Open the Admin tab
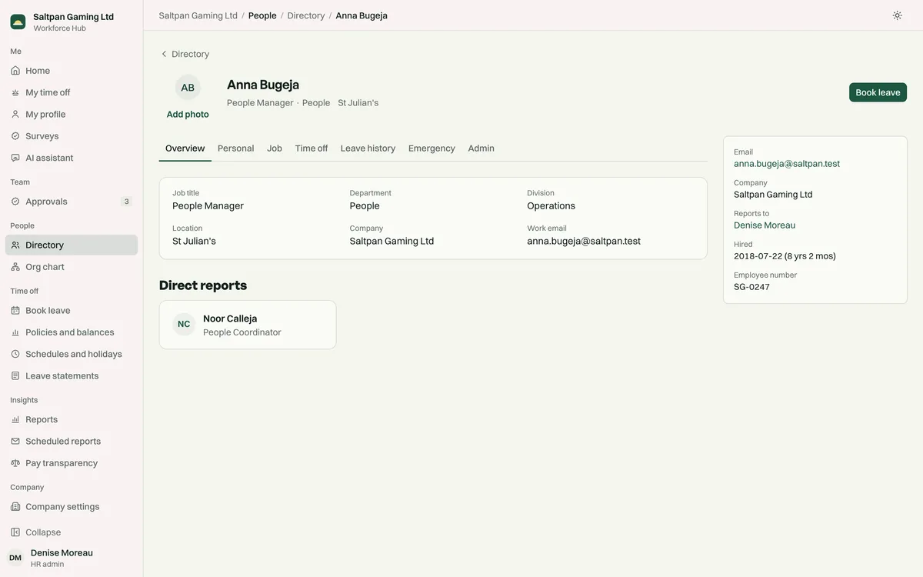Screen dimensions: 923x577 coord(481,148)
